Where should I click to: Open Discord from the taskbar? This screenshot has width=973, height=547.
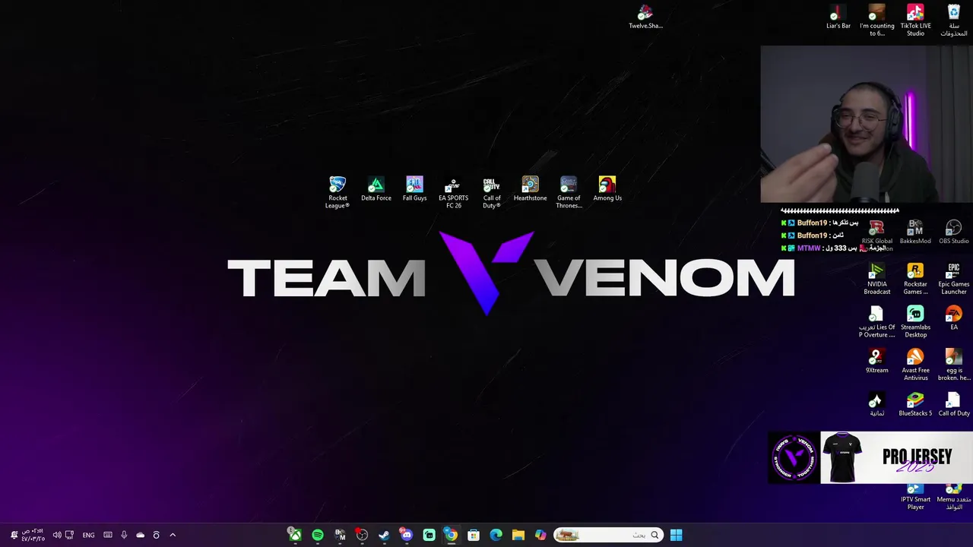[407, 535]
